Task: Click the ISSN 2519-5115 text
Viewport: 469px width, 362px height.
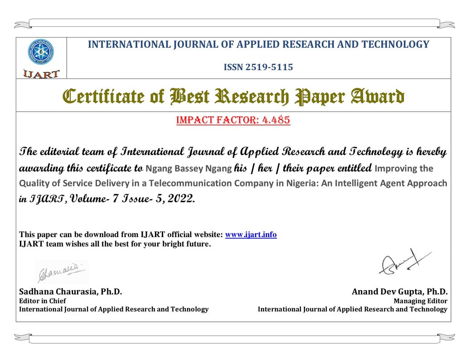Action: [x=258, y=67]
